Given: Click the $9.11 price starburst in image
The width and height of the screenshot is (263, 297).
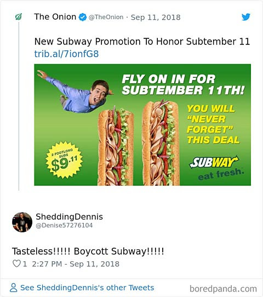Looking at the screenshot, I should 64,160.
